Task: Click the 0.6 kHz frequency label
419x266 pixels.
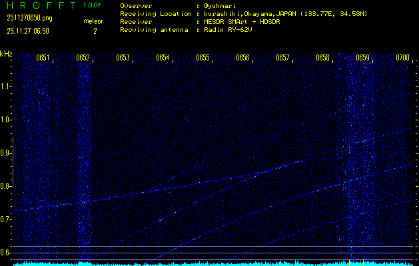Action: pos(6,252)
